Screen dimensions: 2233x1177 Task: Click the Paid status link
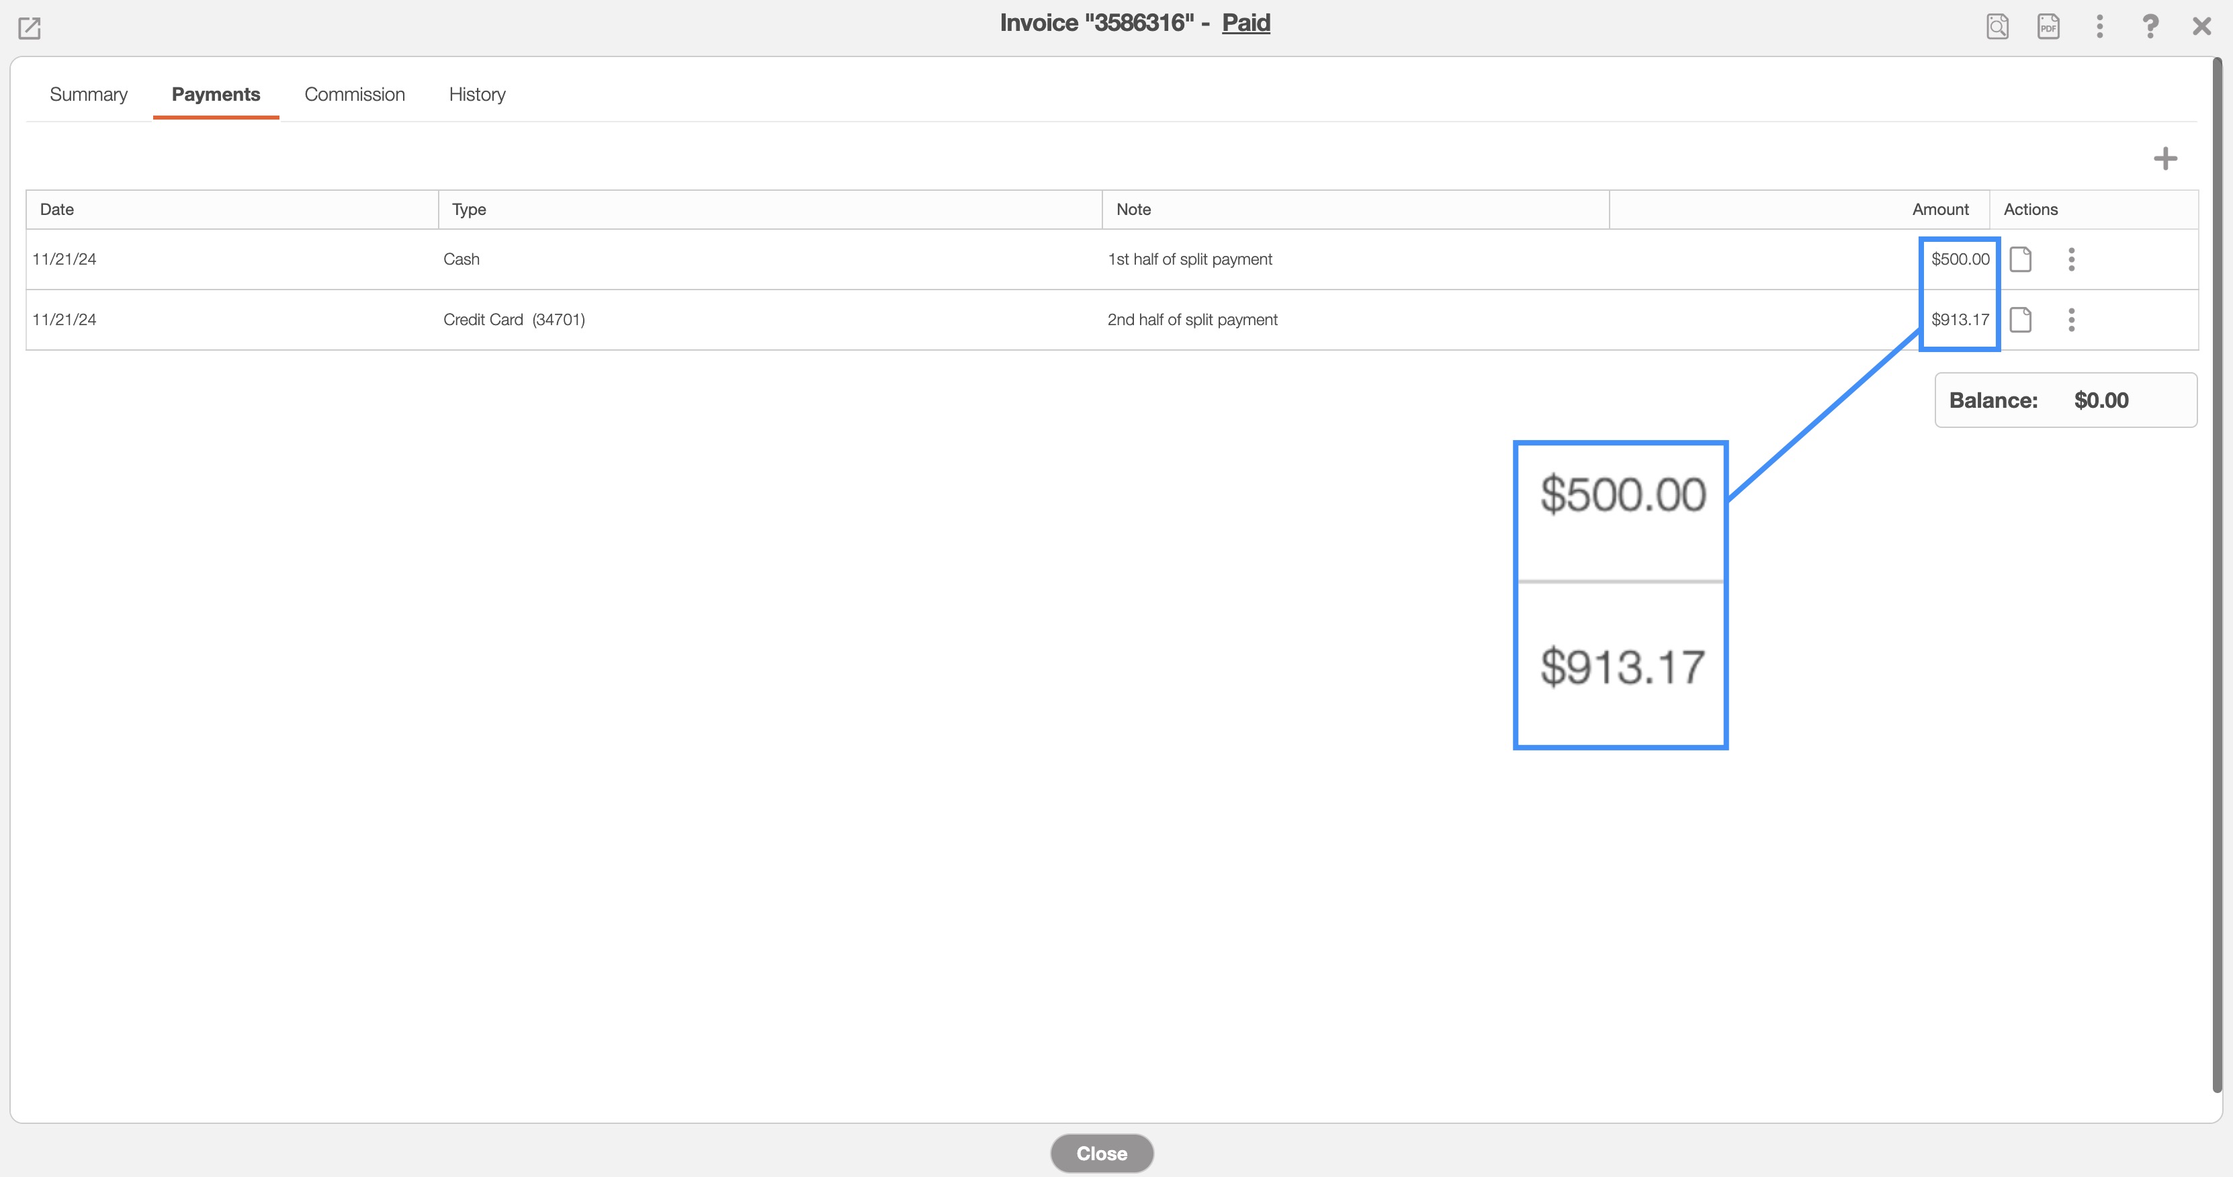click(1245, 23)
